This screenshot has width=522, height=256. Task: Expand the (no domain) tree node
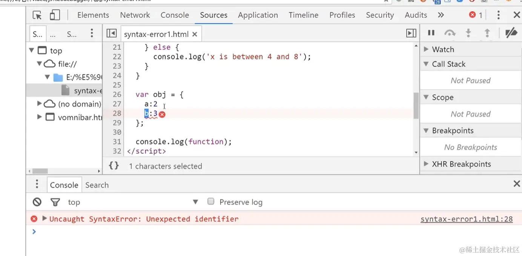39,103
